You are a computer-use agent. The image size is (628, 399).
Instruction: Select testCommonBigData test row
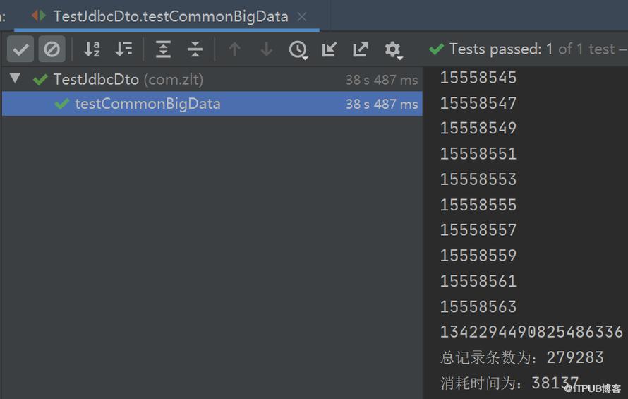pyautogui.click(x=212, y=104)
